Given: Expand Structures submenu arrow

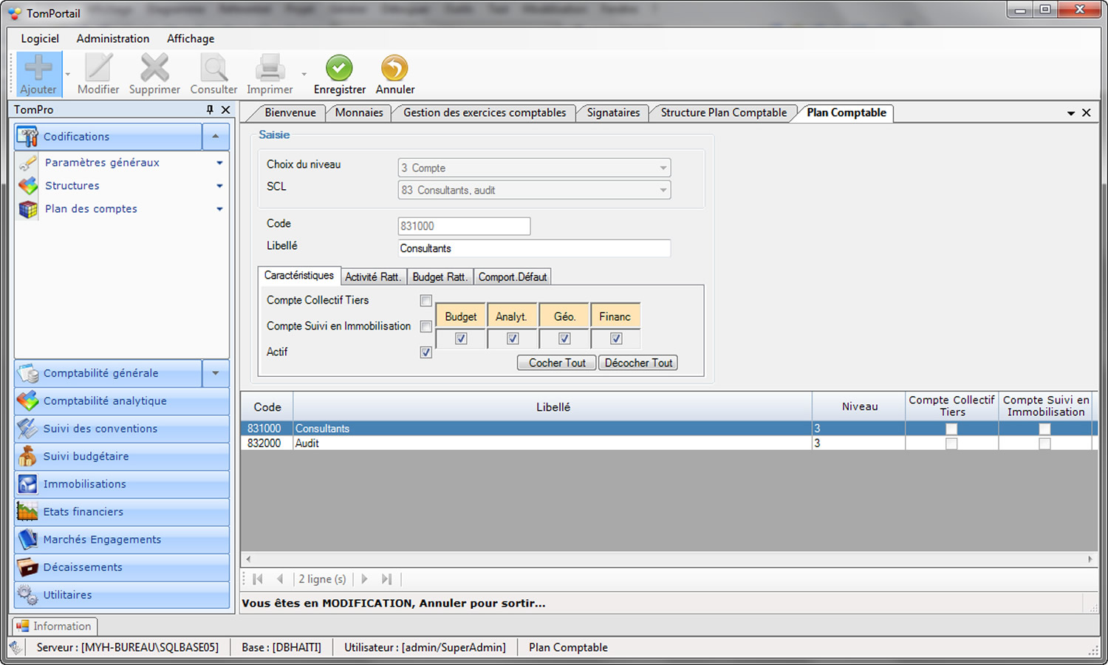Looking at the screenshot, I should click(219, 185).
